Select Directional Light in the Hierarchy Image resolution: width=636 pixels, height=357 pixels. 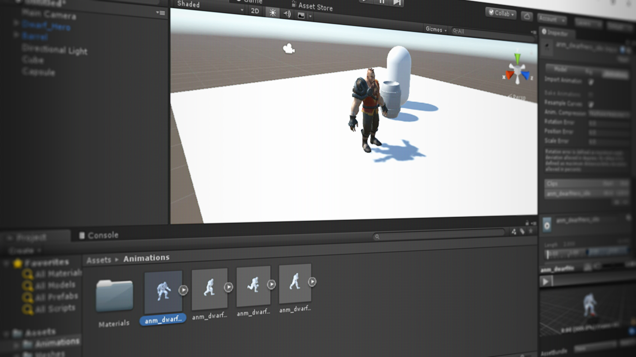(55, 50)
